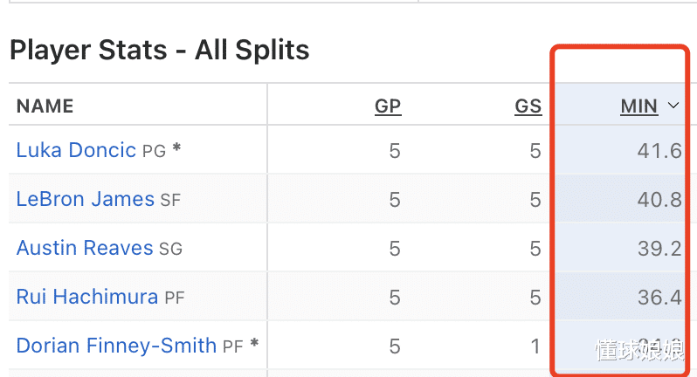Screen dimensions: 697x377
Task: Click Luka Doncic's GP value
Action: pos(395,151)
